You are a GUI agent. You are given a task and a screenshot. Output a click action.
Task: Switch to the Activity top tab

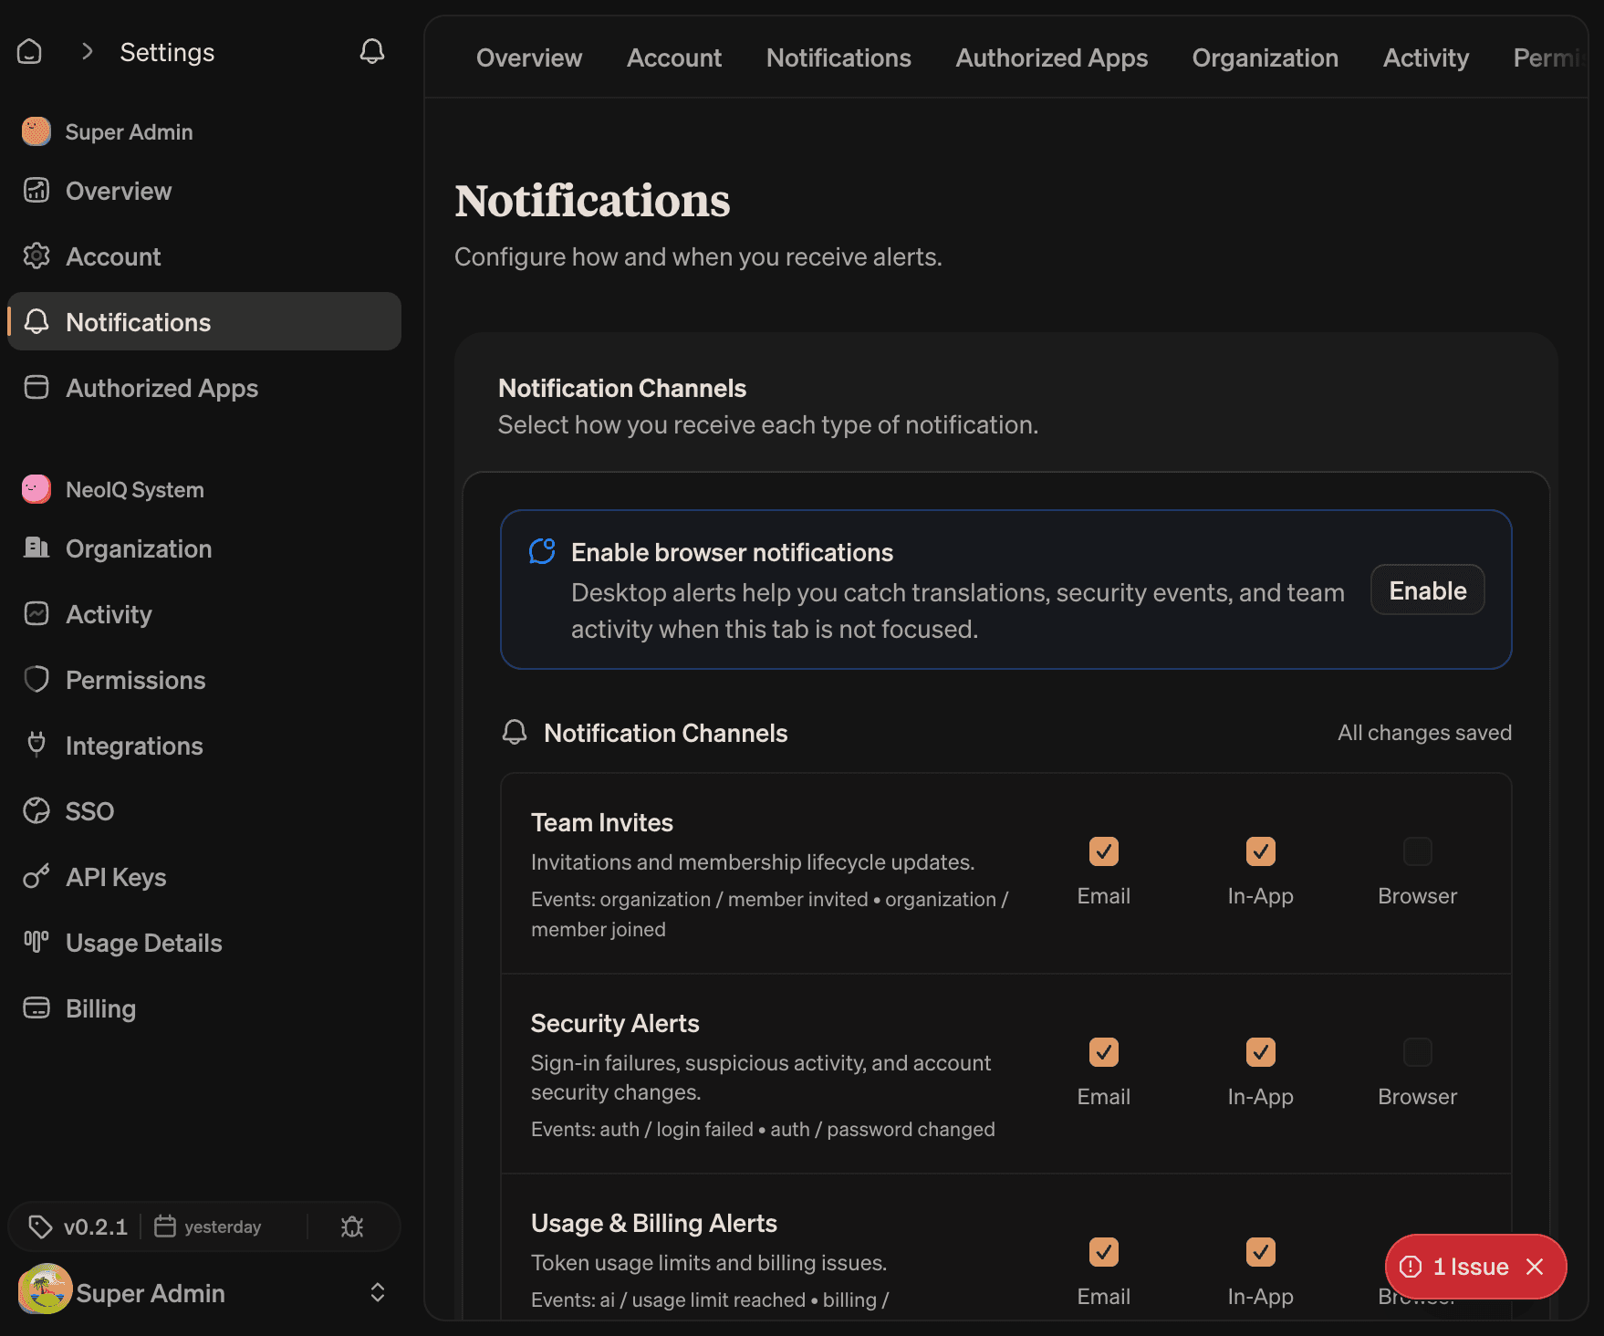coord(1426,57)
